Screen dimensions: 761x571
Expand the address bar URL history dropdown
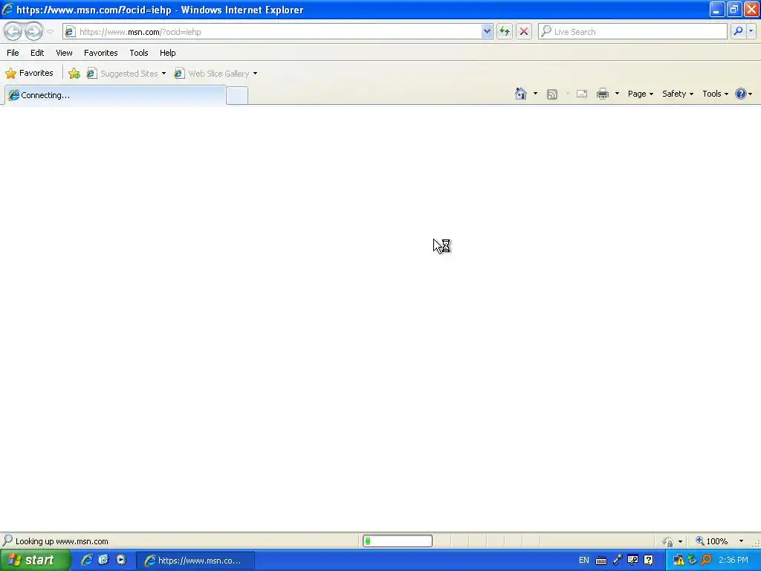pos(487,31)
